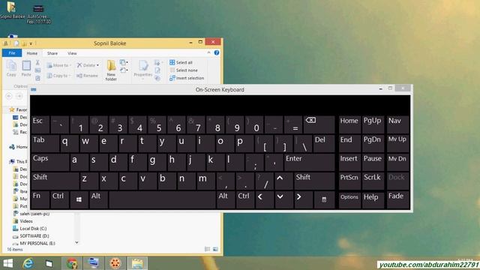Image resolution: width=480 pixels, height=270 pixels.
Task: Open the Delete dropdown arrow in the ribbon
Action: (97, 65)
